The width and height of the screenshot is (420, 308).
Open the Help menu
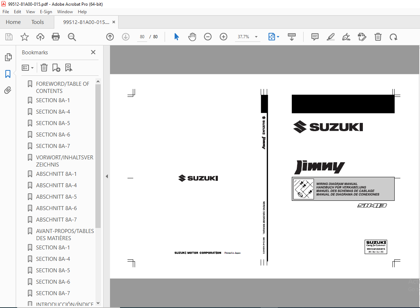[x=82, y=12]
